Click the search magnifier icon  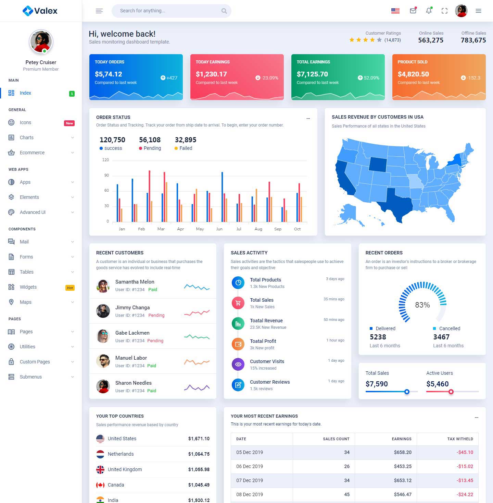224,11
